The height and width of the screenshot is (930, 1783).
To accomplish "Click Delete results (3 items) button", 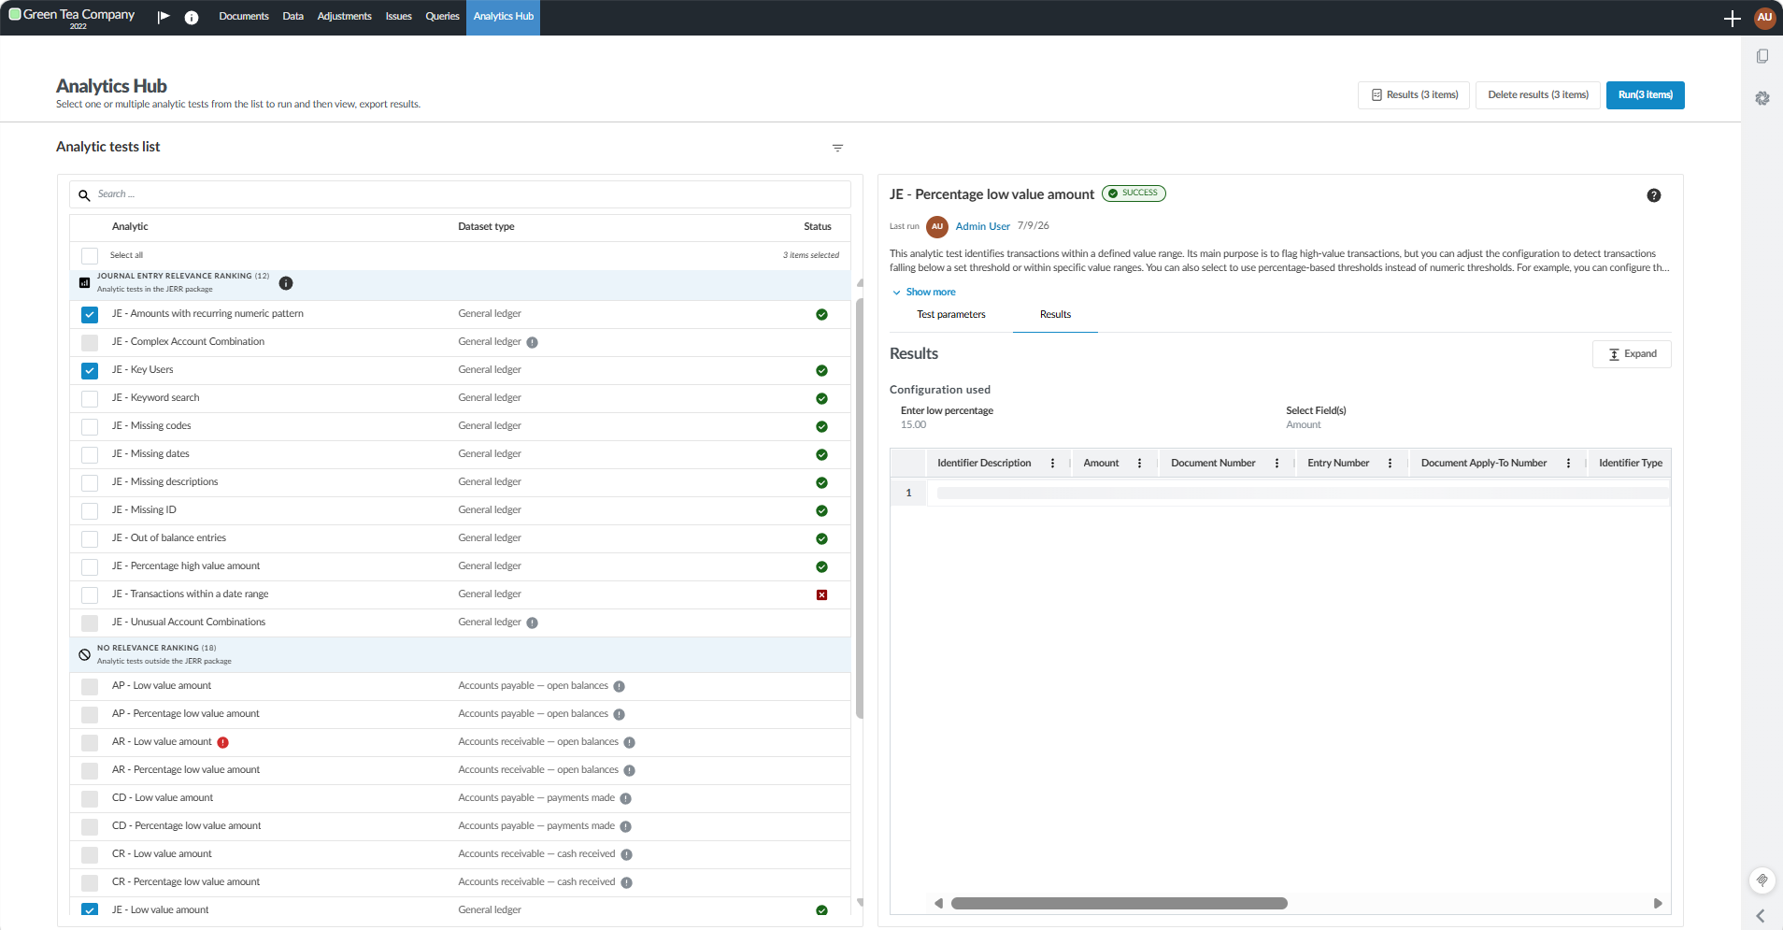I will pyautogui.click(x=1538, y=95).
